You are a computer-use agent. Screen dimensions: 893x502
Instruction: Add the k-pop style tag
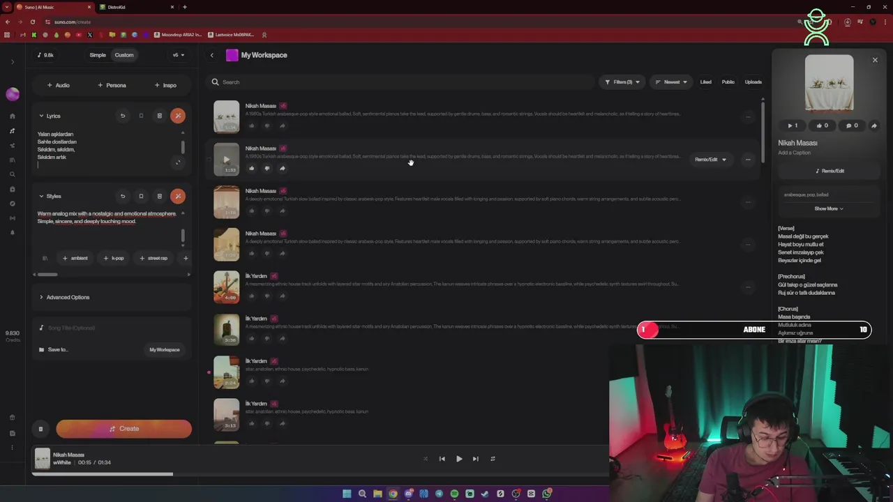click(x=114, y=258)
